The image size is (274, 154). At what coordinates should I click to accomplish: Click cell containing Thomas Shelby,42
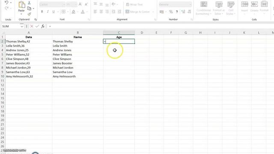coord(29,41)
